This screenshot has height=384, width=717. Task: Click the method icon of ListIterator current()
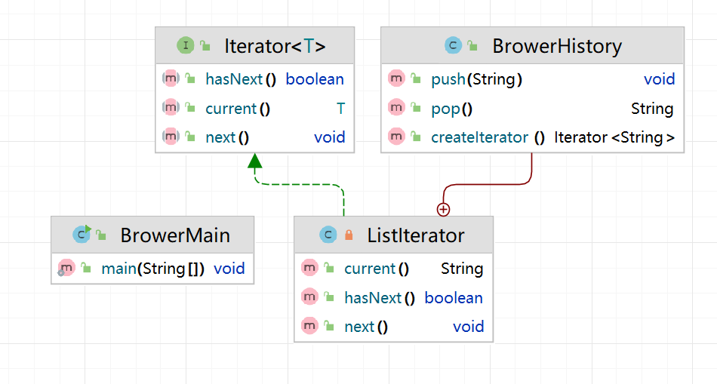pos(309,268)
